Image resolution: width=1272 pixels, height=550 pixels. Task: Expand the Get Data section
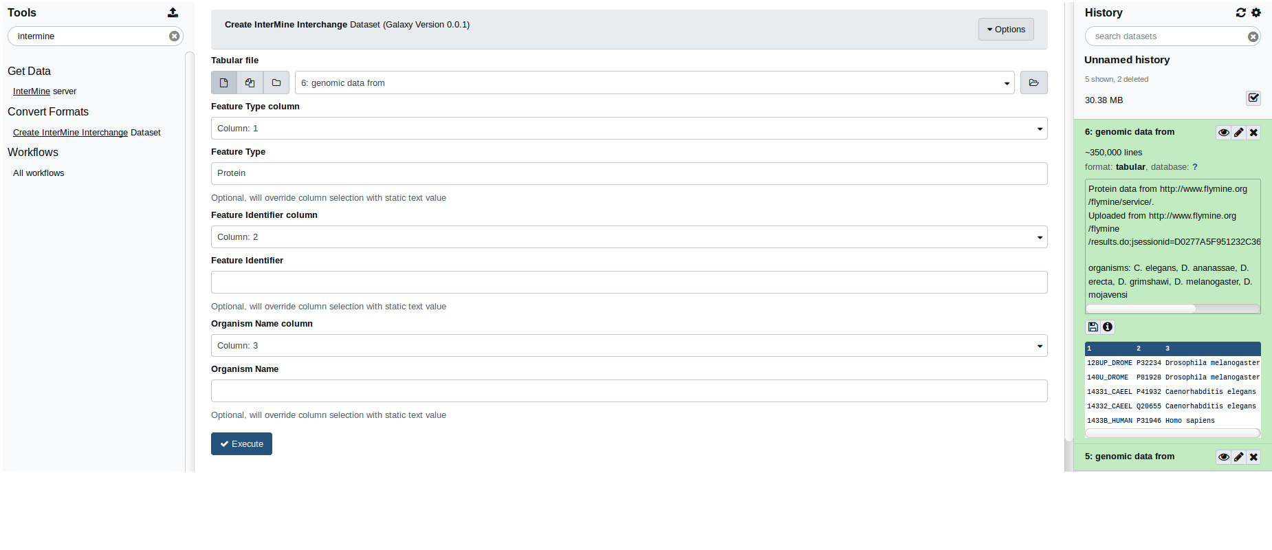coord(29,71)
